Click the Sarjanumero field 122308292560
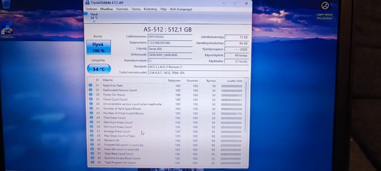Image resolution: width=381 pixels, height=171 pixels. [170, 43]
